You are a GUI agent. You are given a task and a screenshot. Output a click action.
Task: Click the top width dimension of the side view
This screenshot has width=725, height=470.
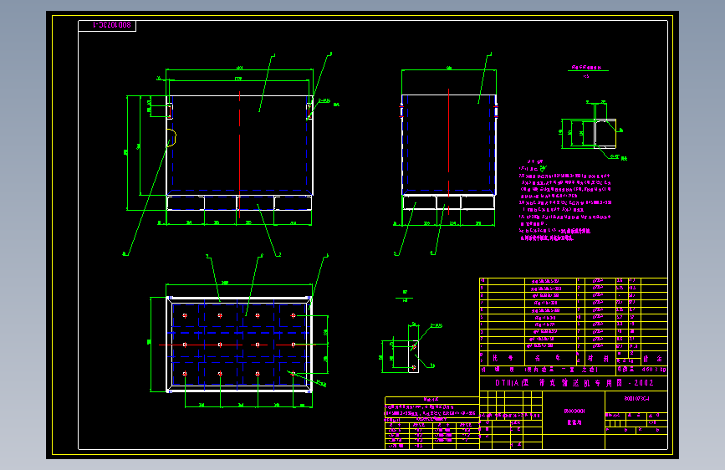(449, 70)
